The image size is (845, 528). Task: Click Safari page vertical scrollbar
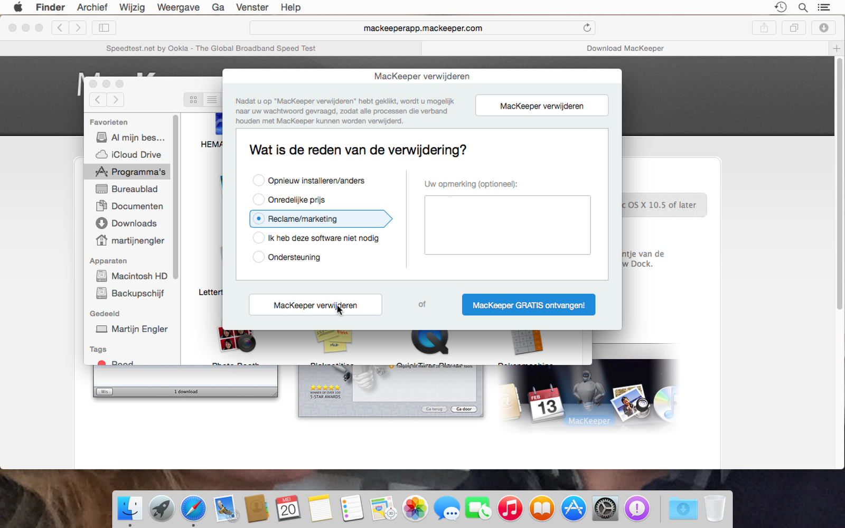(839, 185)
